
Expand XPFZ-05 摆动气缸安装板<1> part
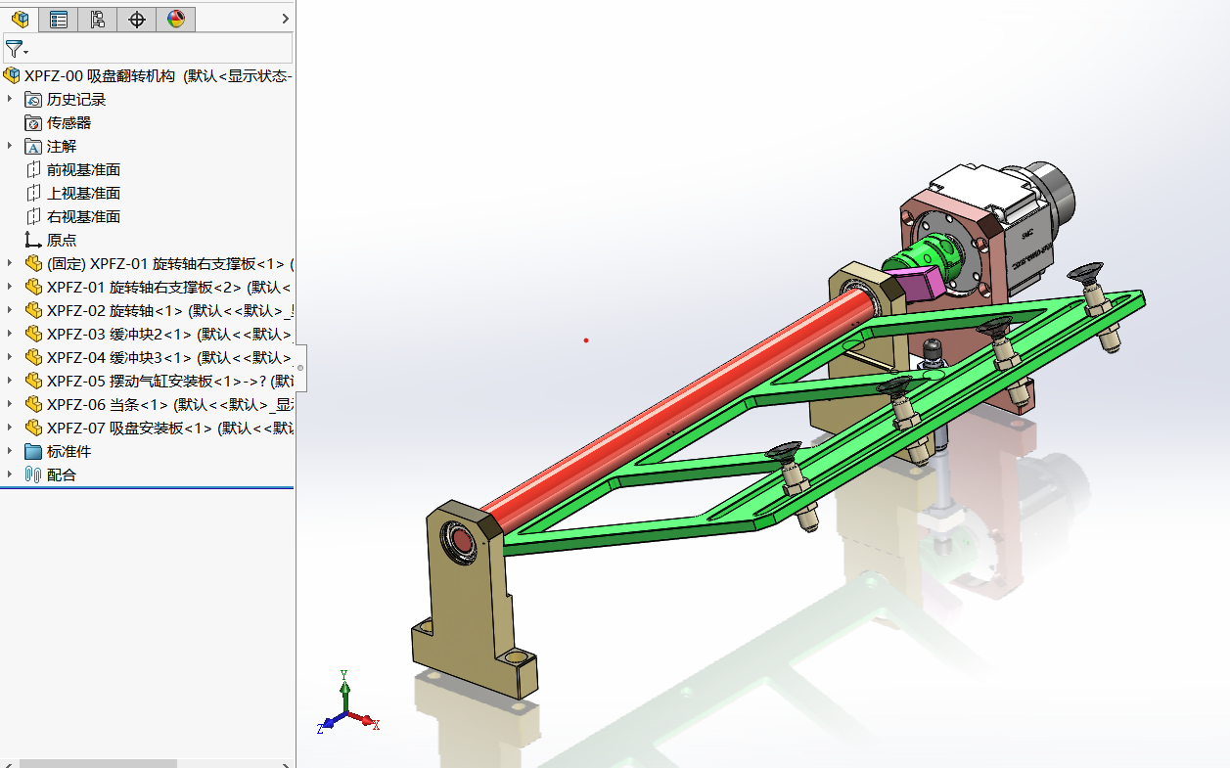tap(11, 381)
